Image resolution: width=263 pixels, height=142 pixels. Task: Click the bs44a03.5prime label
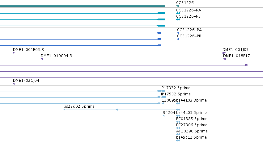click(x=191, y=113)
